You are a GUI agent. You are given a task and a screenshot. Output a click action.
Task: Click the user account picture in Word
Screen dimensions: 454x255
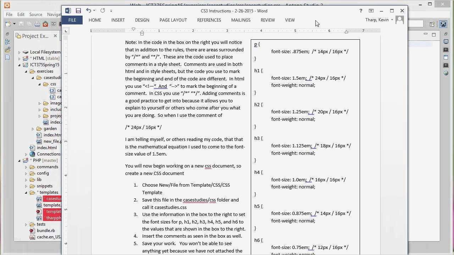(x=400, y=20)
